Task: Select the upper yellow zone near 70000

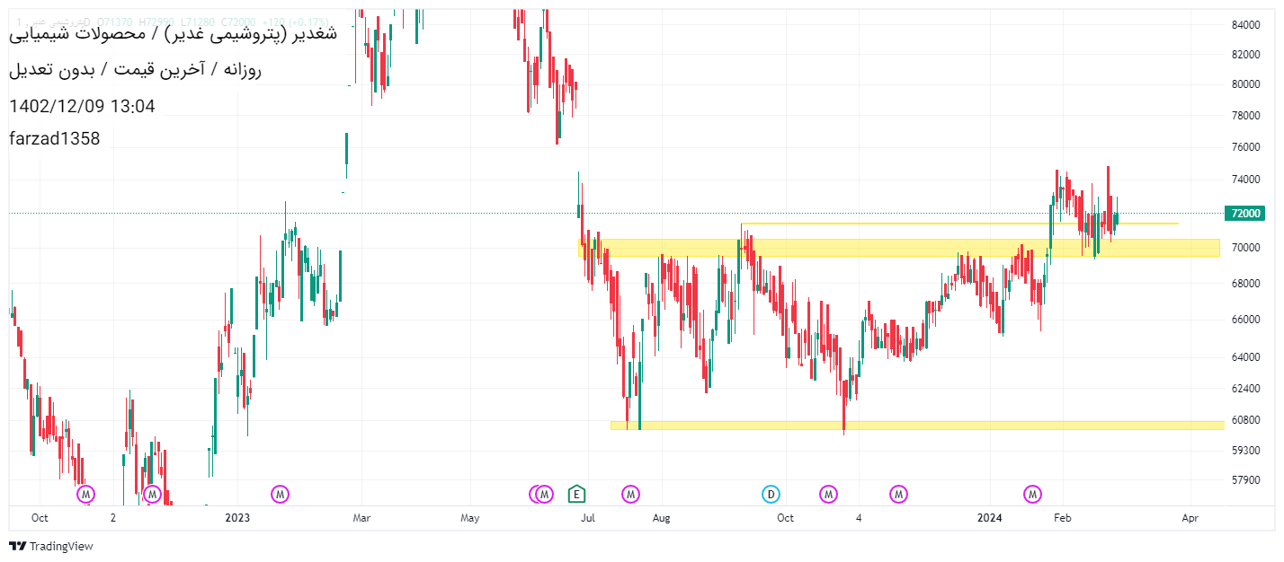Action: [899, 247]
